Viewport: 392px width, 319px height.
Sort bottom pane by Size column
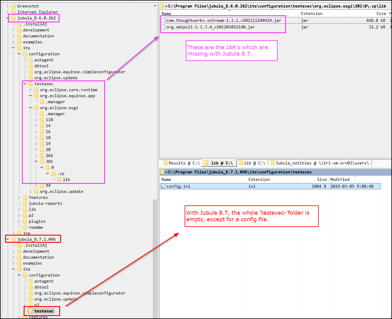tap(312, 179)
